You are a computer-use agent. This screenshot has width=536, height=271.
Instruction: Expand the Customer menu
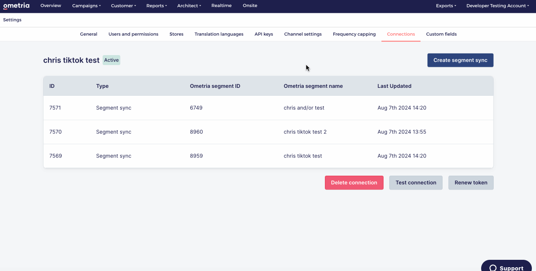pos(123,6)
